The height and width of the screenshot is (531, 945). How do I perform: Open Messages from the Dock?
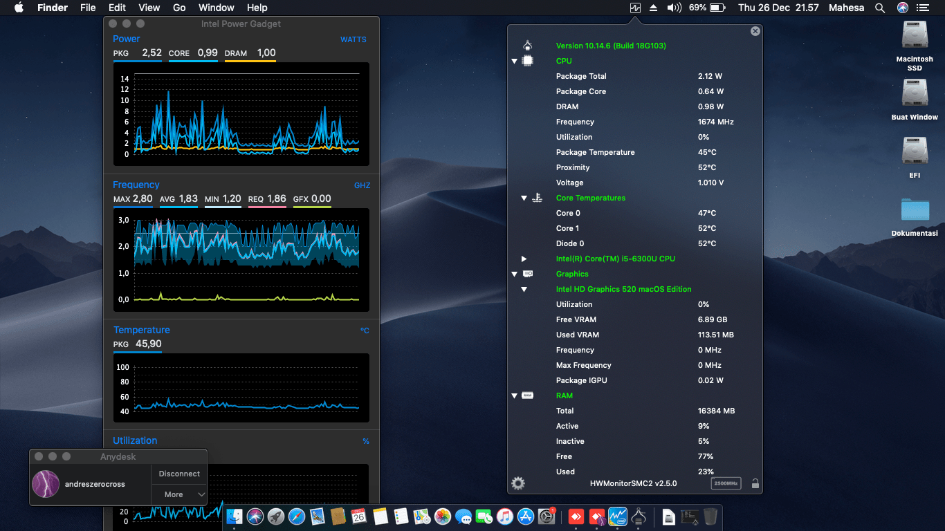pos(464,516)
